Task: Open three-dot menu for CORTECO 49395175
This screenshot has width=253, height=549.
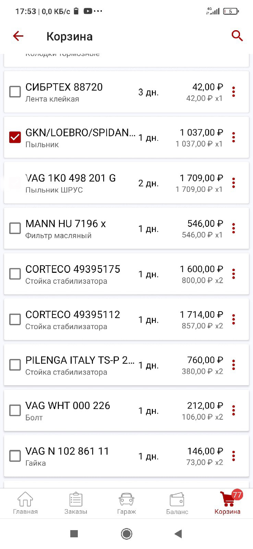Action: click(x=233, y=274)
